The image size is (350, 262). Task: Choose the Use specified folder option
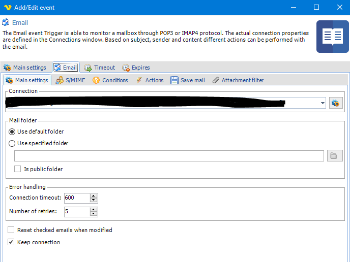(12, 143)
